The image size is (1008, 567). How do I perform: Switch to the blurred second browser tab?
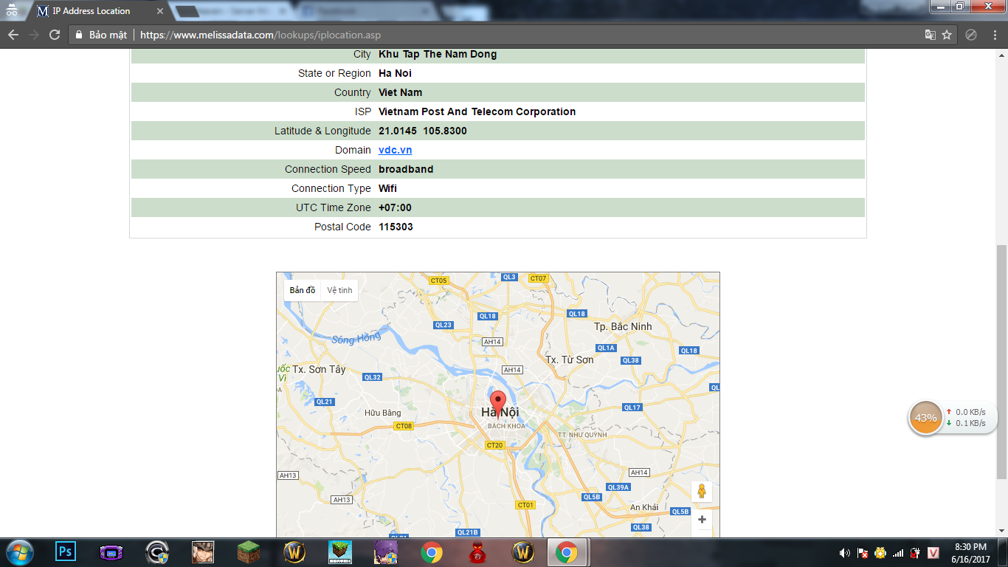click(x=236, y=11)
